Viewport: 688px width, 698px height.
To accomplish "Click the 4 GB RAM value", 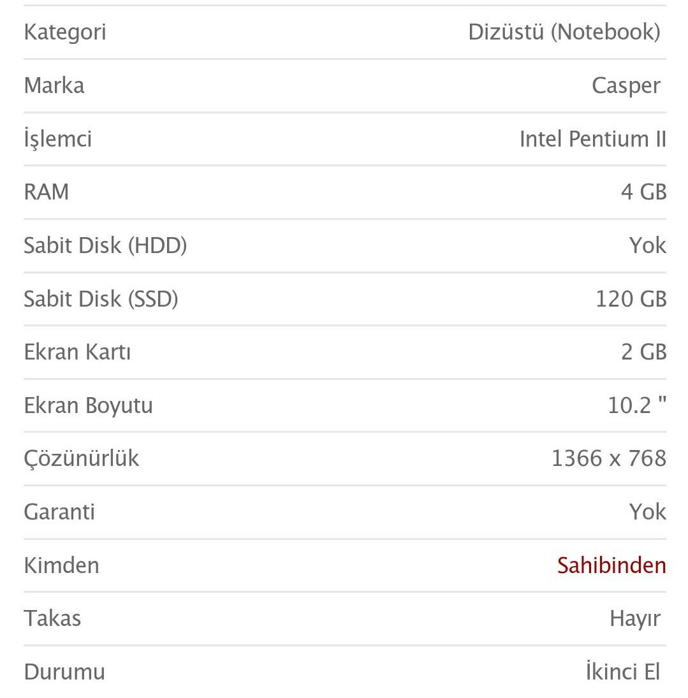I will click(643, 193).
